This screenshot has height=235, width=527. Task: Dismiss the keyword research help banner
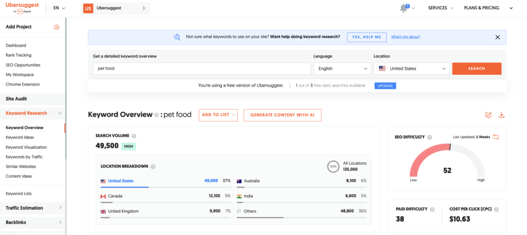click(x=497, y=37)
